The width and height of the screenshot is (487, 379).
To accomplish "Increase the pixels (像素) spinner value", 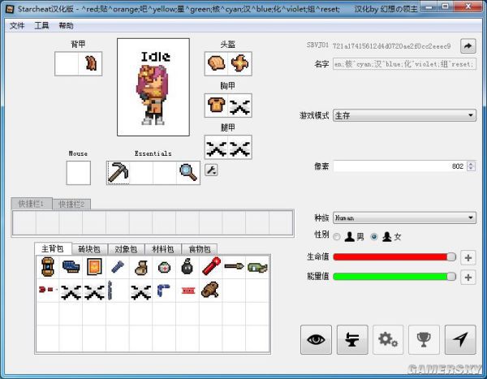I will point(471,164).
